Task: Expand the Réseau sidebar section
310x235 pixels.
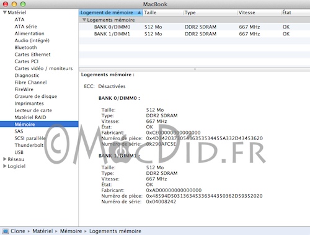Action: (5, 159)
